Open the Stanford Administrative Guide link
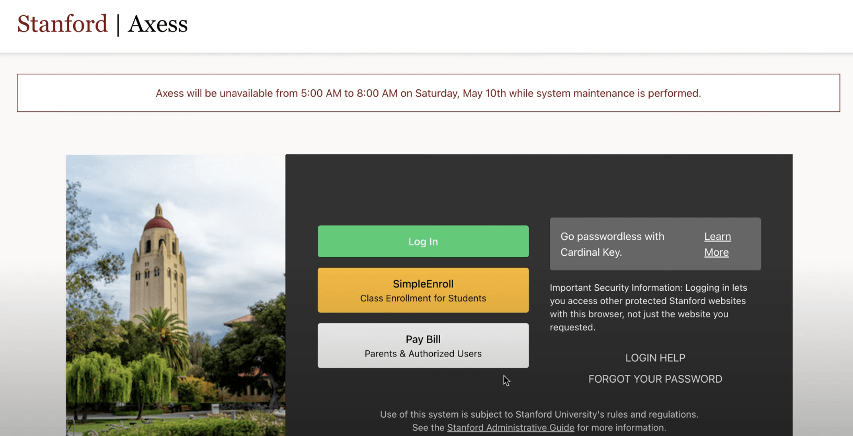 [x=510, y=428]
